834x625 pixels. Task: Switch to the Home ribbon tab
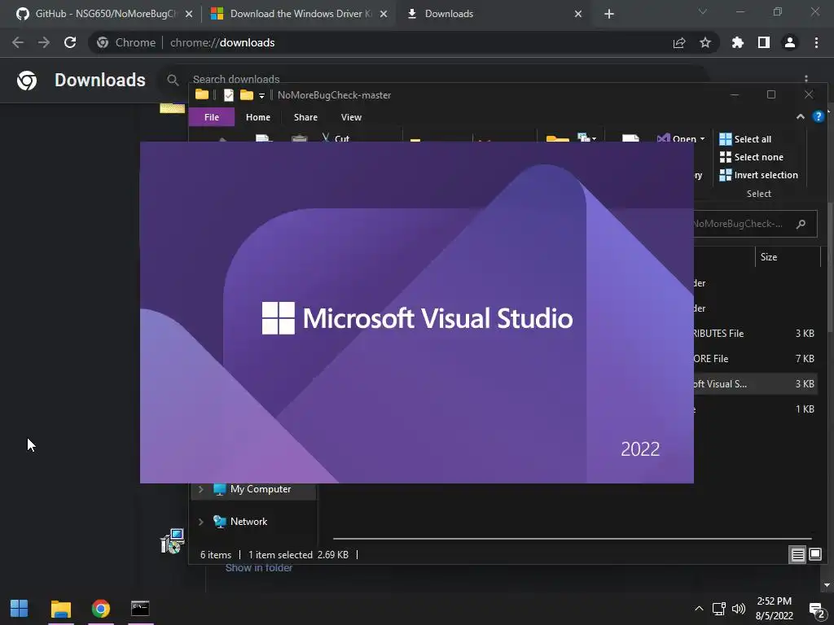click(258, 117)
